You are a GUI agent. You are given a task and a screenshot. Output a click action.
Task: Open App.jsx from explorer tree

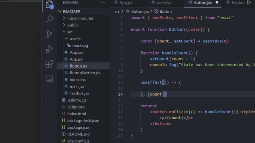[76, 59]
